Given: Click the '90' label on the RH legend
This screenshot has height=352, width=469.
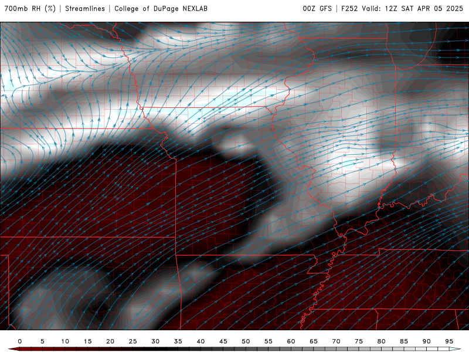Looking at the screenshot, I should (x=427, y=341).
